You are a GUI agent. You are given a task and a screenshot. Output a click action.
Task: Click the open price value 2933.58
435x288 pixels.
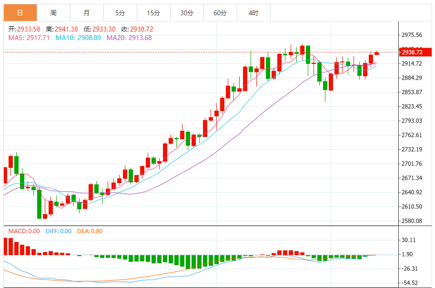[29, 29]
